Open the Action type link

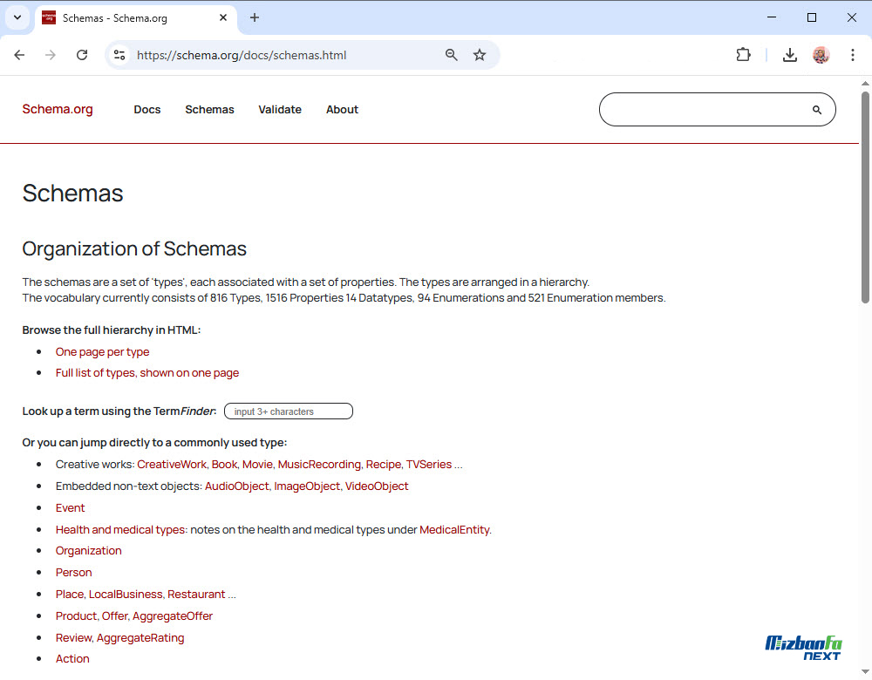(72, 659)
